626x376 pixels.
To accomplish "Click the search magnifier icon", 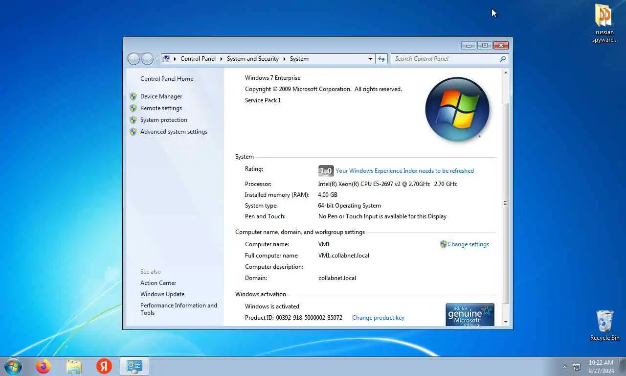I will point(503,59).
